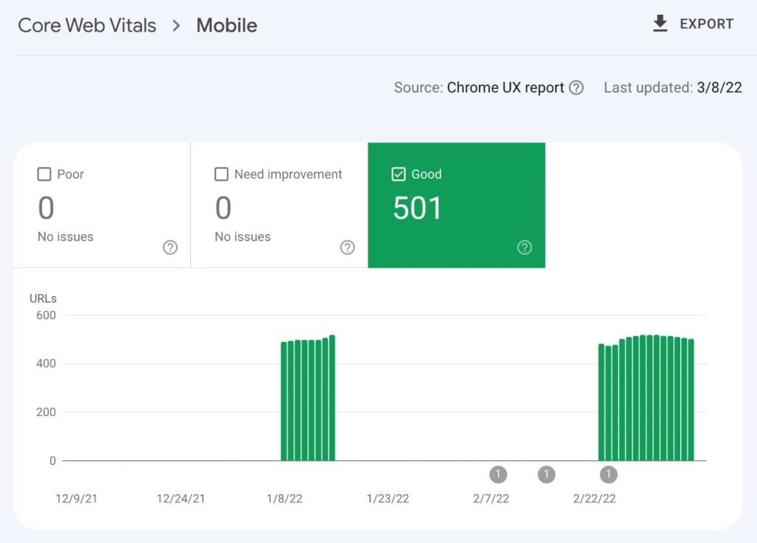Click the breadcrumb chevron separator
The width and height of the screenshot is (757, 543).
click(176, 26)
